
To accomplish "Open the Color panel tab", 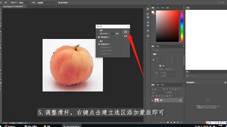I will coord(153,8).
